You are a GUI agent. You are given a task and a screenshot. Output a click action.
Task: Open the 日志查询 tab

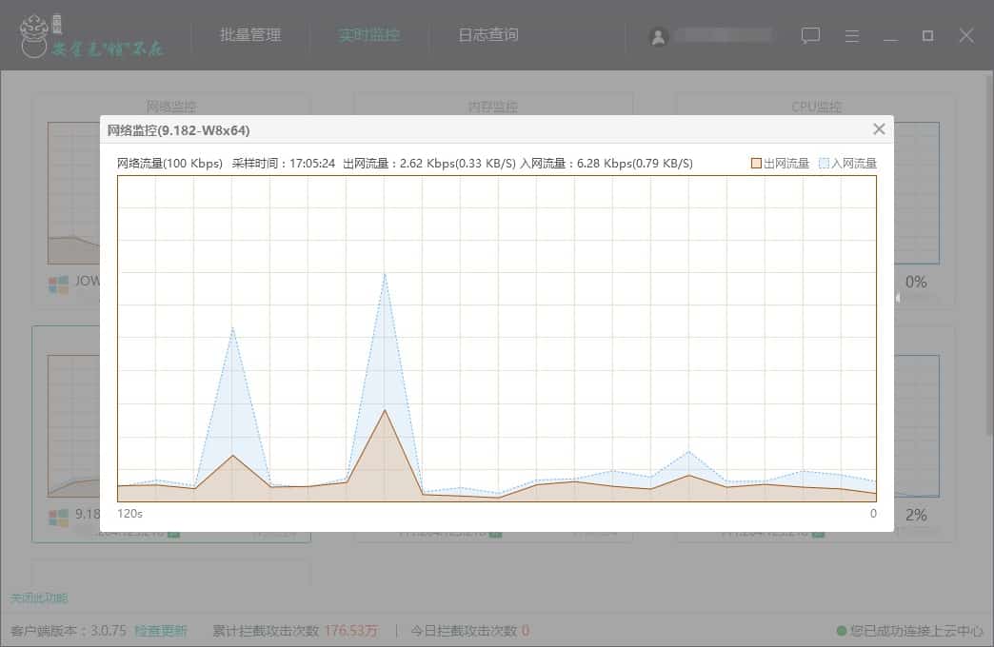coord(488,35)
